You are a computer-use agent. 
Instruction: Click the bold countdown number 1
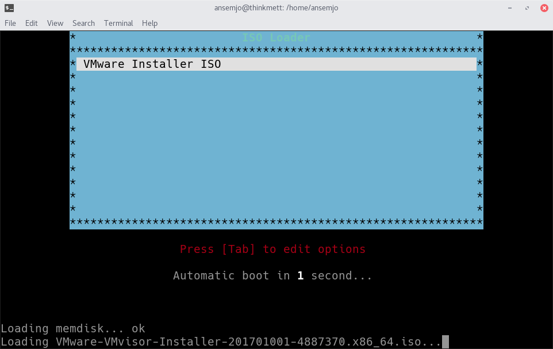(300, 275)
